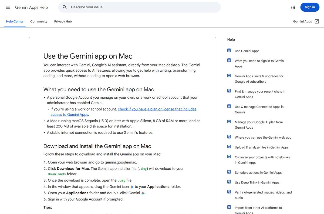
Task: Click the Use the Gemini app on Mac heading
Action: 88,56
